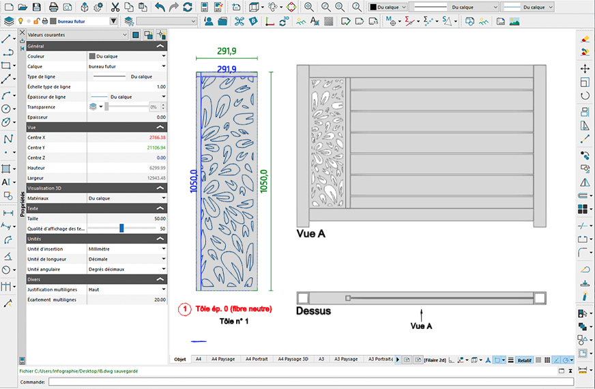Screen dimensions: 595x389
Task: Collapse the Général section
Action: tap(160, 46)
